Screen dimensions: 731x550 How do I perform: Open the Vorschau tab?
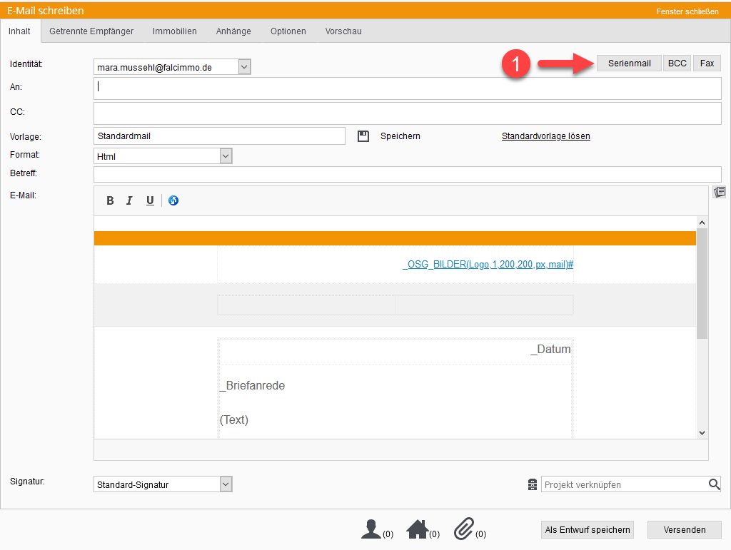[343, 31]
